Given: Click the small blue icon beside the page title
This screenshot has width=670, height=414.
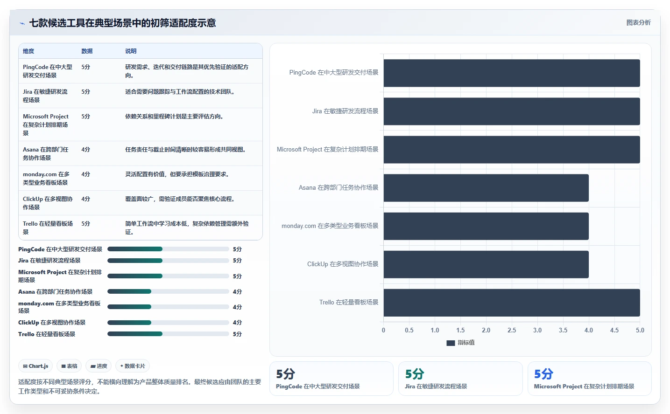Looking at the screenshot, I should click(22, 23).
